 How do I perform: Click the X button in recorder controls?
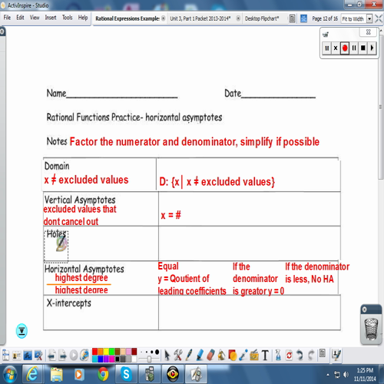[x=336, y=48]
